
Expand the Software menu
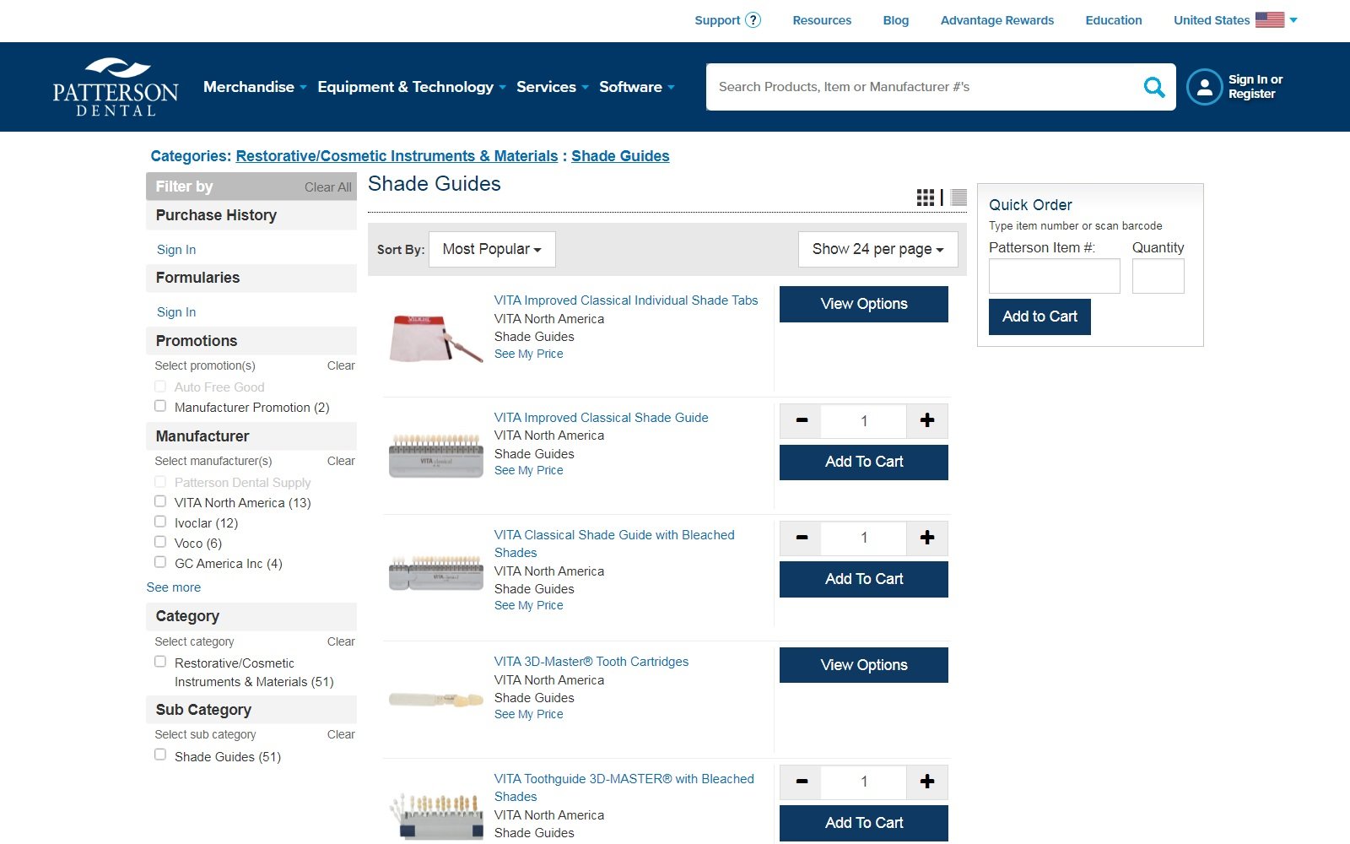tap(637, 87)
